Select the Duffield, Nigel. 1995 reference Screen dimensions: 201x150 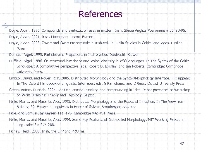pyautogui.click(x=74, y=55)
